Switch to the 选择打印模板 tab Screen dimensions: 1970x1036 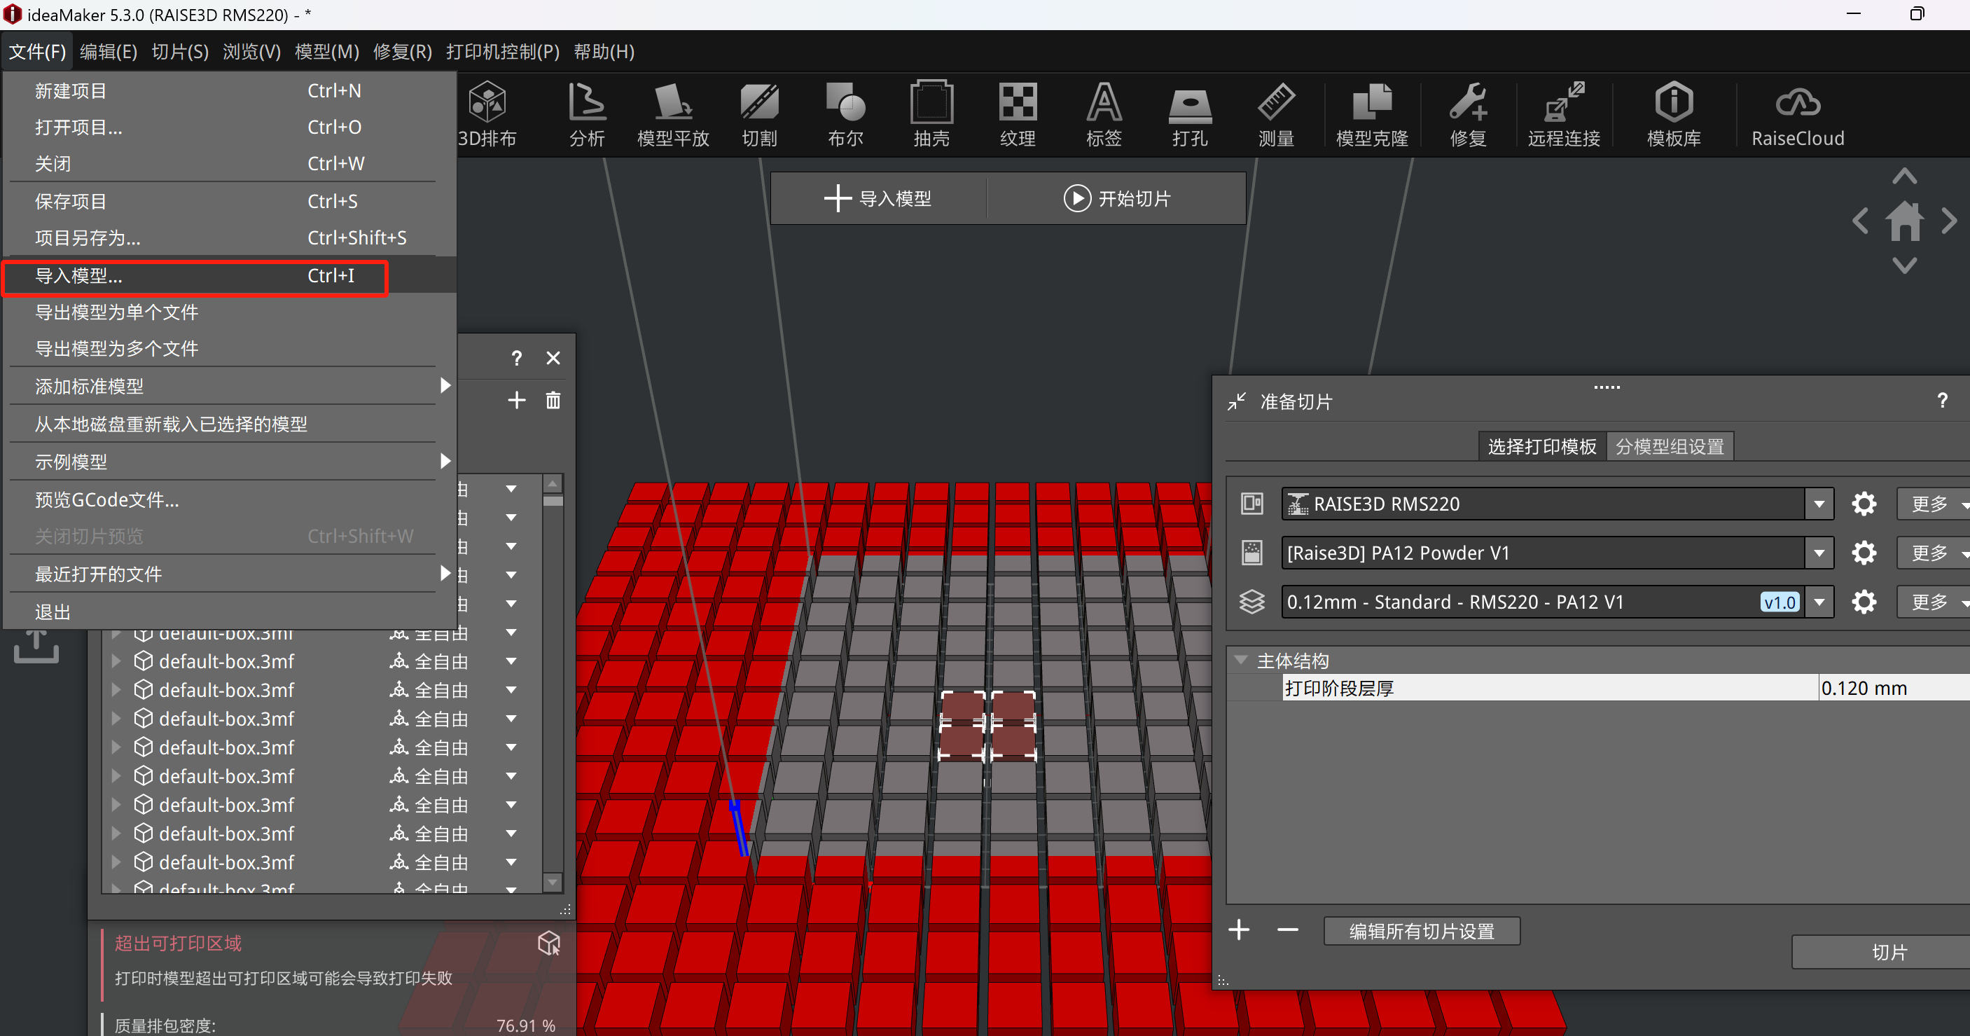[x=1541, y=446]
